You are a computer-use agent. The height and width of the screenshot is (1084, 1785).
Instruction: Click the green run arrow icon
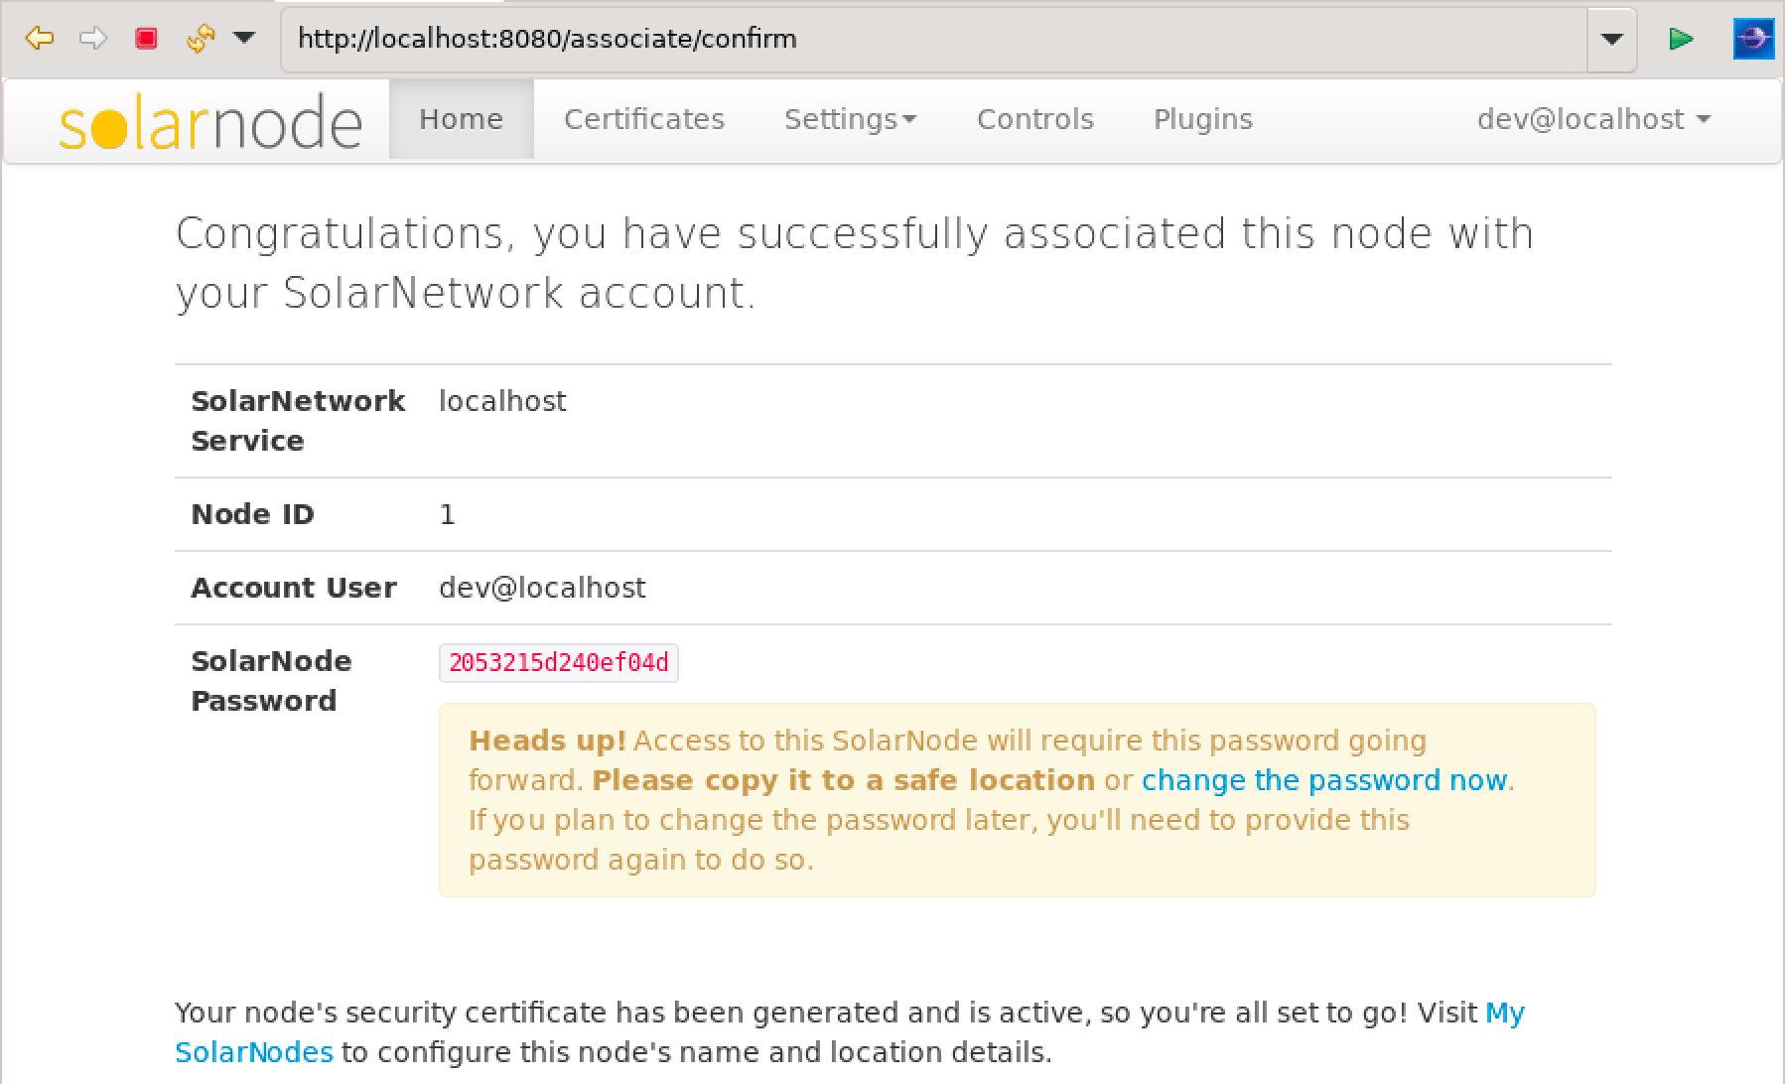coord(1682,38)
